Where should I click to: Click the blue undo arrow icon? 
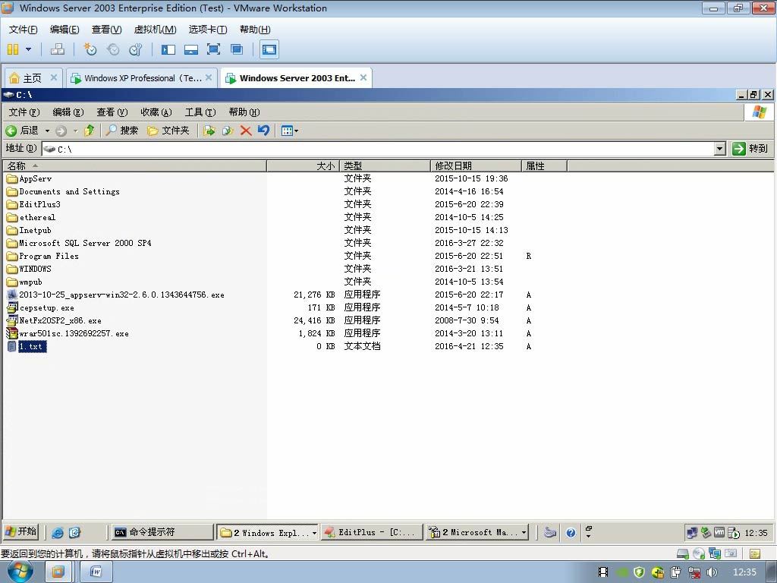click(263, 131)
